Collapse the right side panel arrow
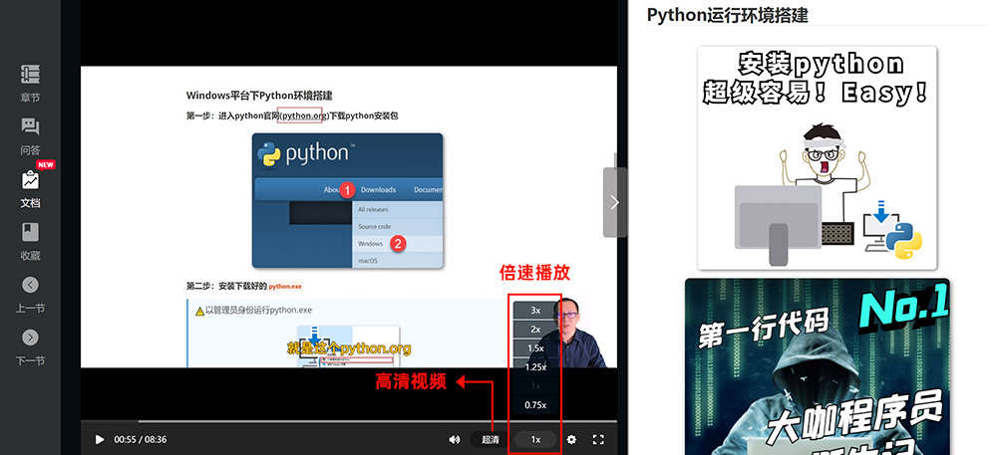Screen dimensions: 997x455 point(614,202)
